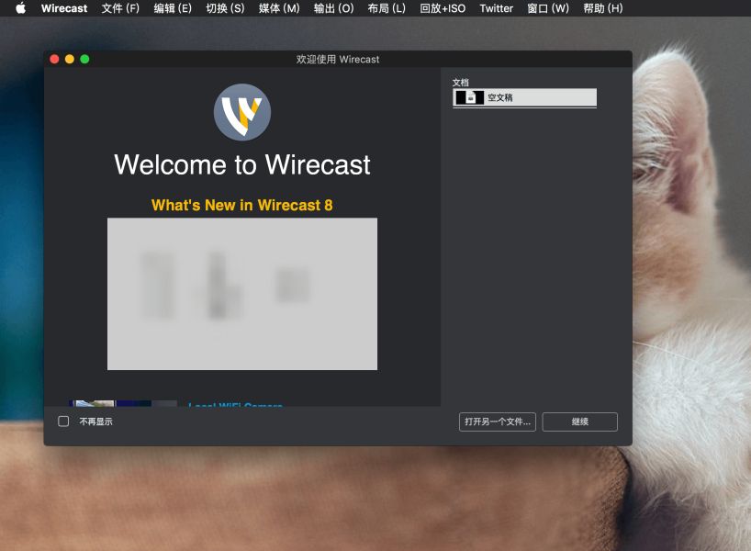Click the 空文稿 document thumbnail icon
Screen dimensions: 751x551
(469, 97)
